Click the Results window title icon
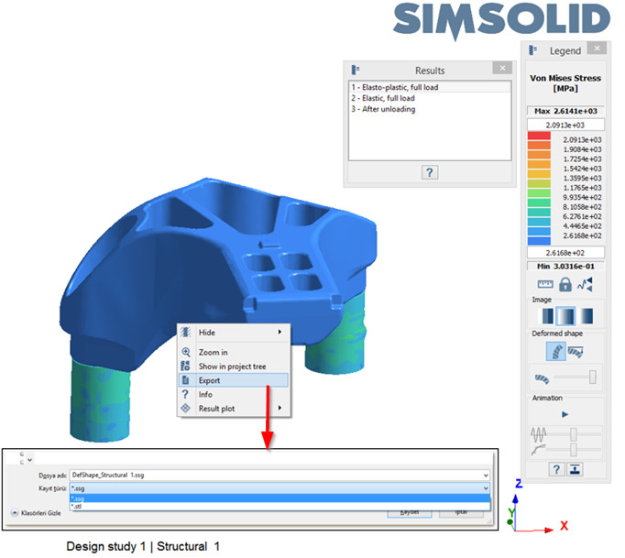Screen dimensions: 625x558 356,70
